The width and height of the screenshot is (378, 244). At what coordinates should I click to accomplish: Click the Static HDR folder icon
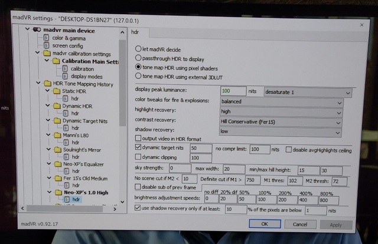click(57, 91)
